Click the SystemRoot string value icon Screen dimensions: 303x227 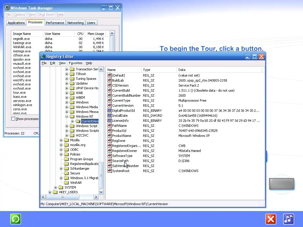tap(109, 171)
